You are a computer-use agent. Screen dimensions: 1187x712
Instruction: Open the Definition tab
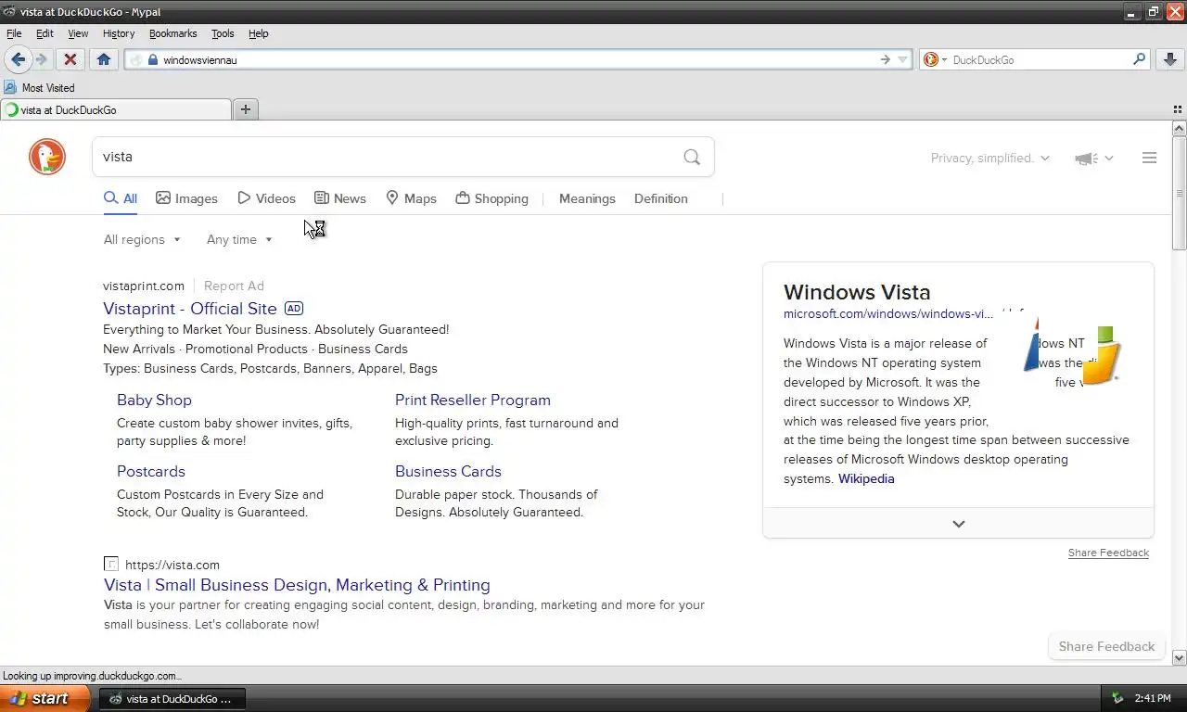(x=661, y=198)
